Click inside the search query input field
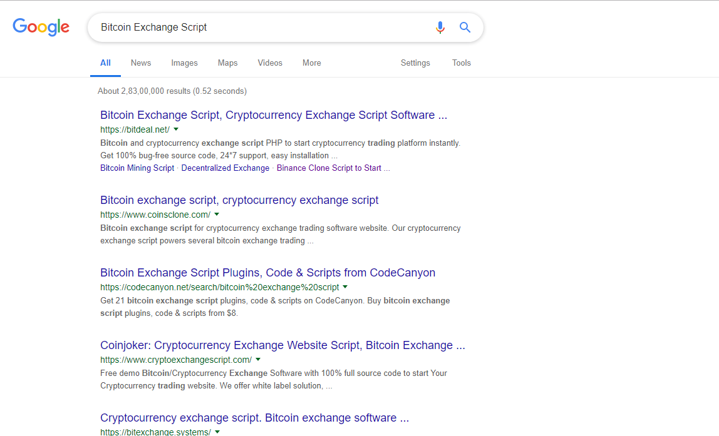The height and width of the screenshot is (436, 719). click(263, 27)
